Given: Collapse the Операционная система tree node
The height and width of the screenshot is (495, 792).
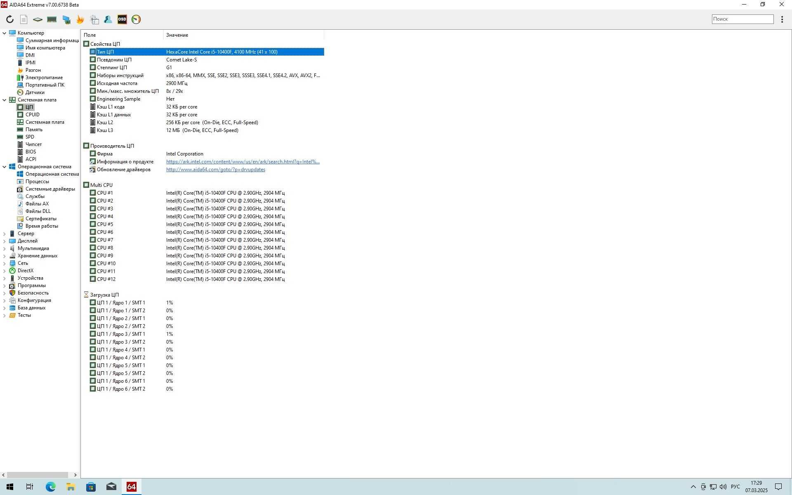Looking at the screenshot, I should click(5, 167).
